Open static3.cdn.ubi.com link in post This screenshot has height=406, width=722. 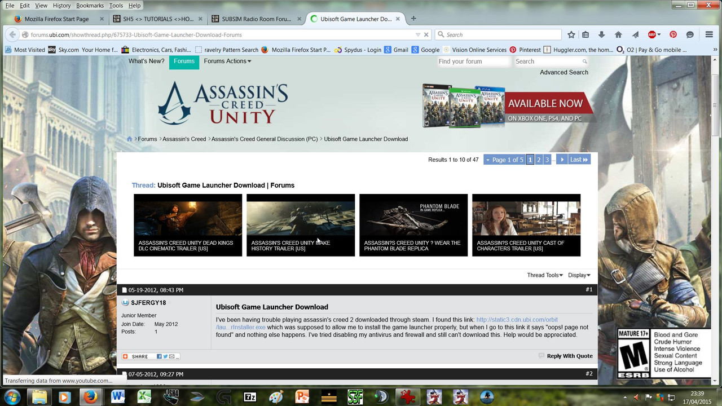point(517,319)
